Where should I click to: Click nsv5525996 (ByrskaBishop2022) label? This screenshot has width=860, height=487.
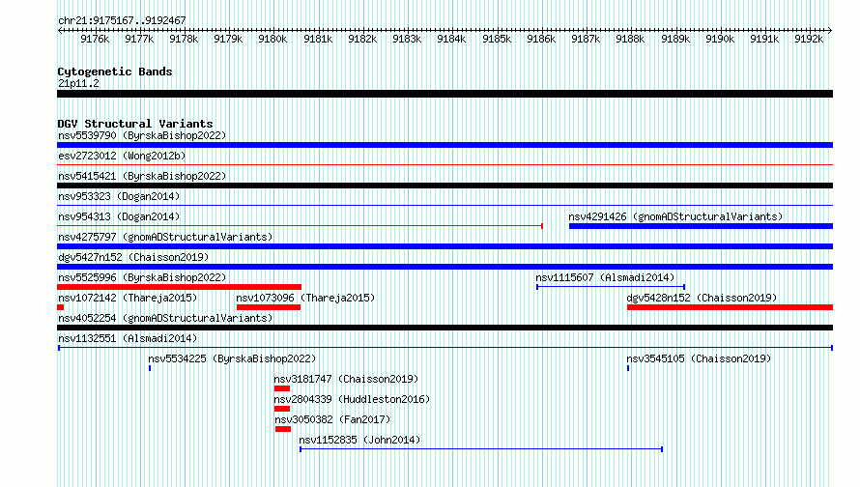[142, 277]
